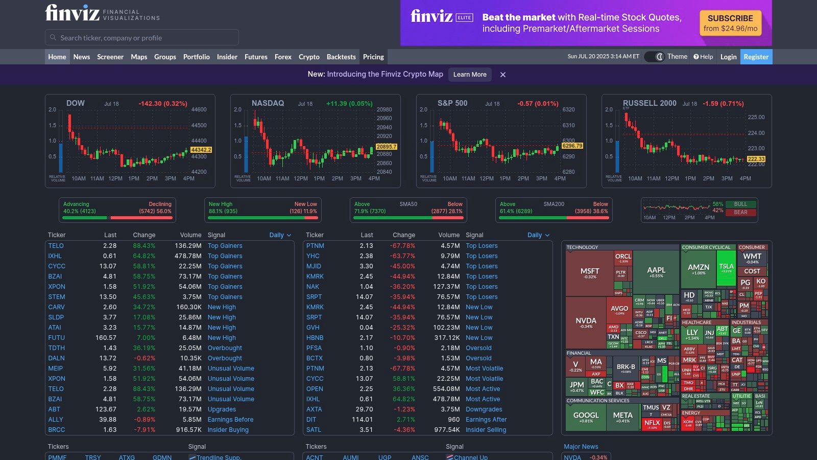Click the BEAR sentiment label

coord(740,212)
